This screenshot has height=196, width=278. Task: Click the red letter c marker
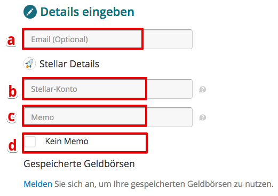[12, 117]
